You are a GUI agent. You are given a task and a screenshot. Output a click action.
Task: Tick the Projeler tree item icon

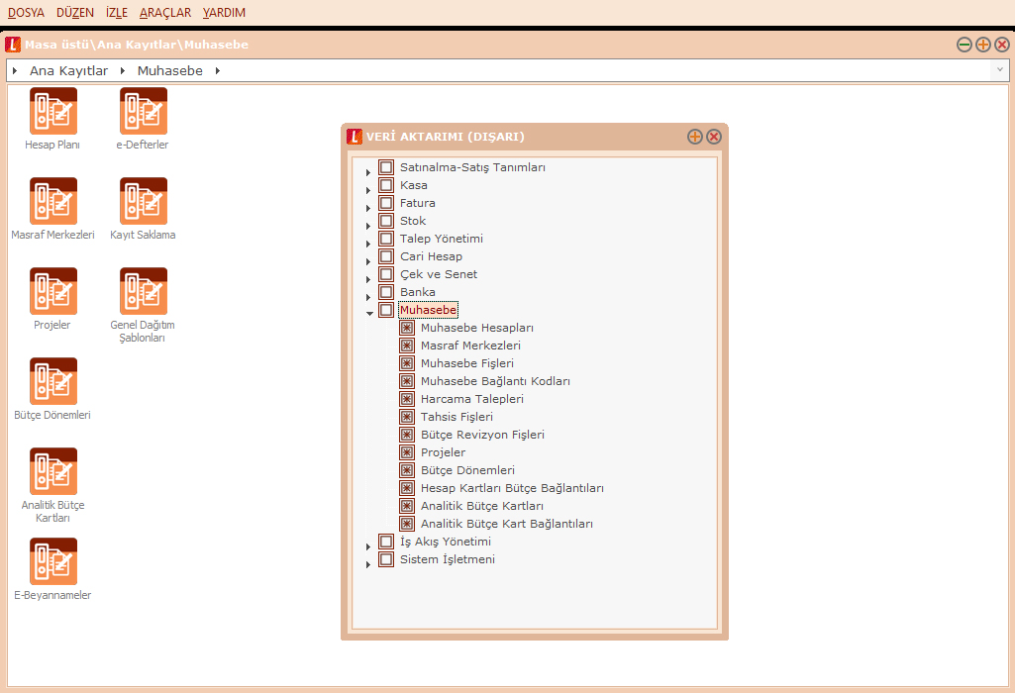click(x=407, y=452)
